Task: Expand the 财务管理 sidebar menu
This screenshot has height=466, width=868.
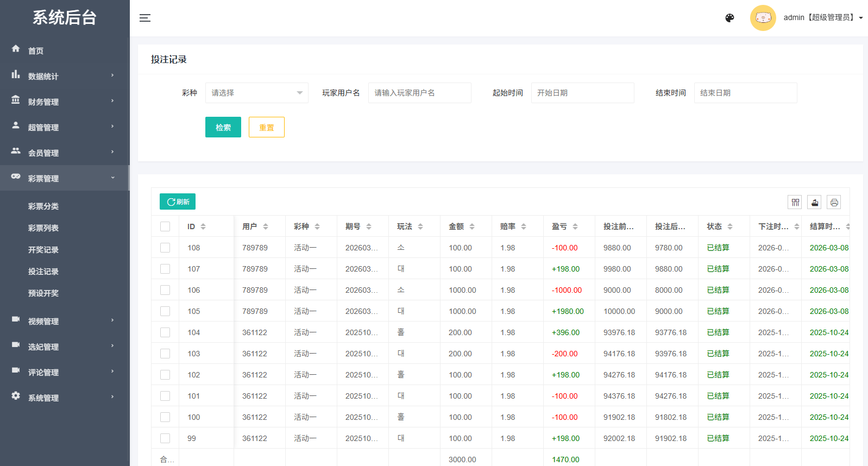Action: 64,102
